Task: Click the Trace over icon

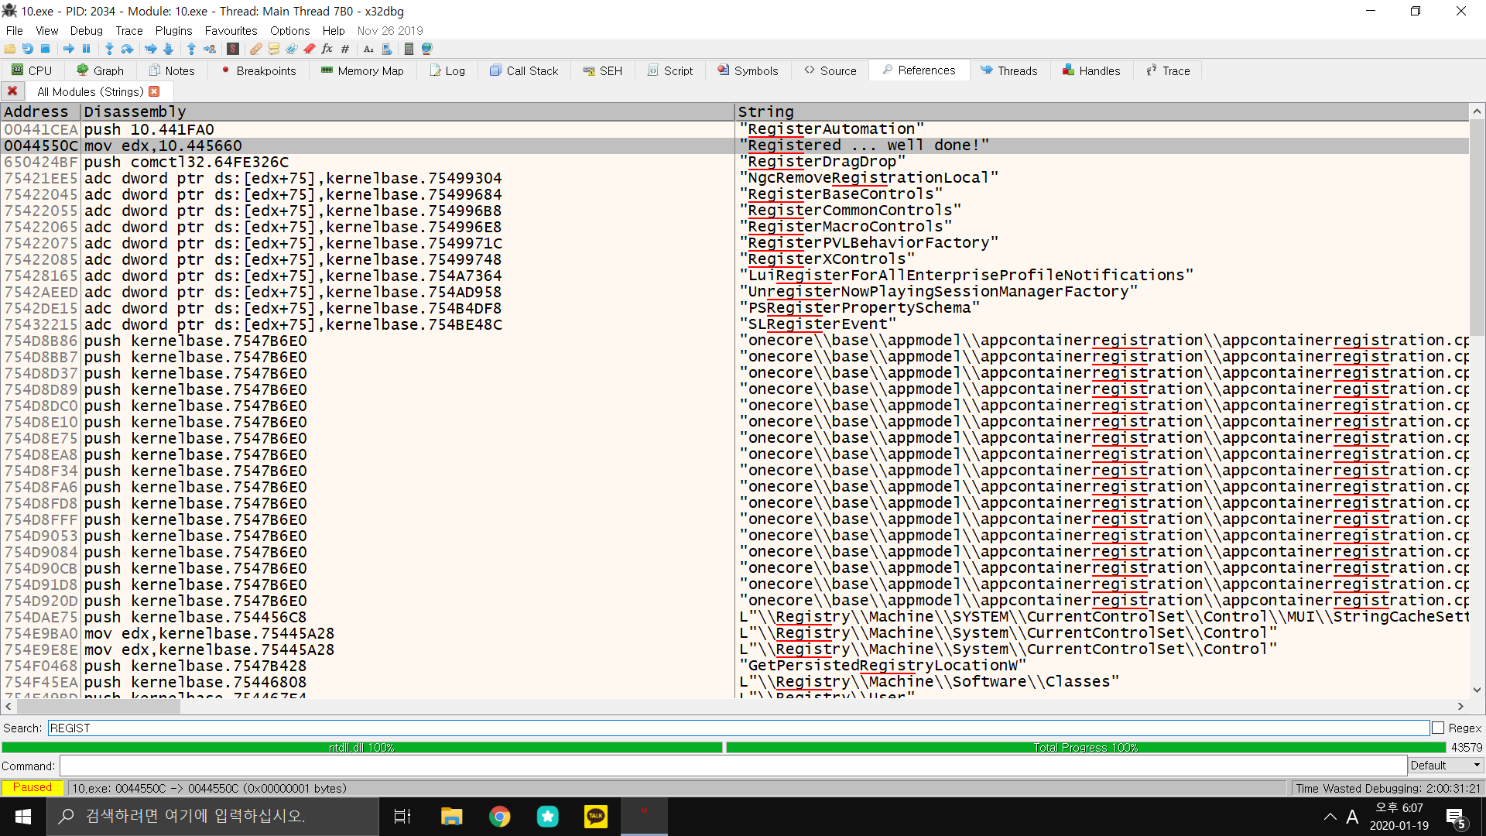Action: [169, 49]
